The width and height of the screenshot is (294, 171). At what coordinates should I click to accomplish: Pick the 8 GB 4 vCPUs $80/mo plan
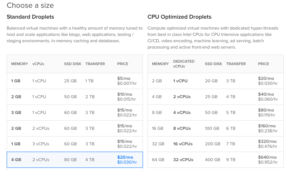tap(215, 113)
